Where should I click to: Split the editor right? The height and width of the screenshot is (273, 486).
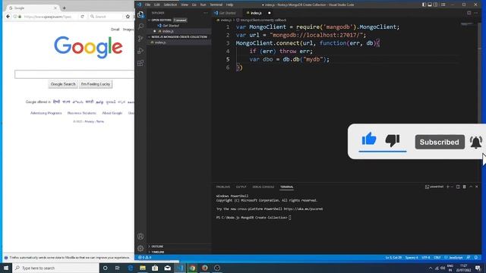pos(469,13)
